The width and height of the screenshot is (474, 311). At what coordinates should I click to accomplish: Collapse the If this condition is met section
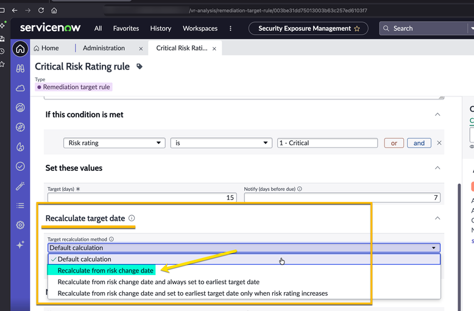point(437,115)
